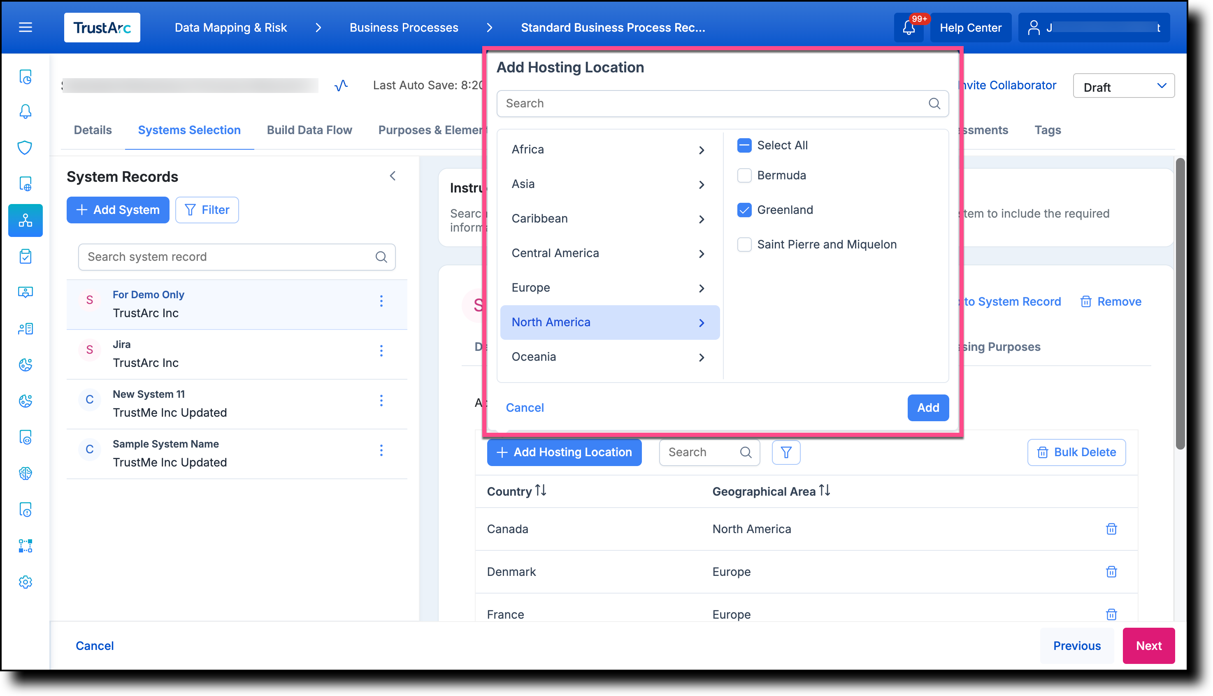Switch to the Build Data Flow tab
The image size is (1213, 696).
coord(309,130)
